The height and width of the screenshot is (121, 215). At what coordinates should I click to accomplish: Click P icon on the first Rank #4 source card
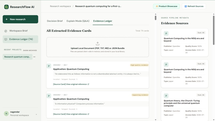point(166,33)
